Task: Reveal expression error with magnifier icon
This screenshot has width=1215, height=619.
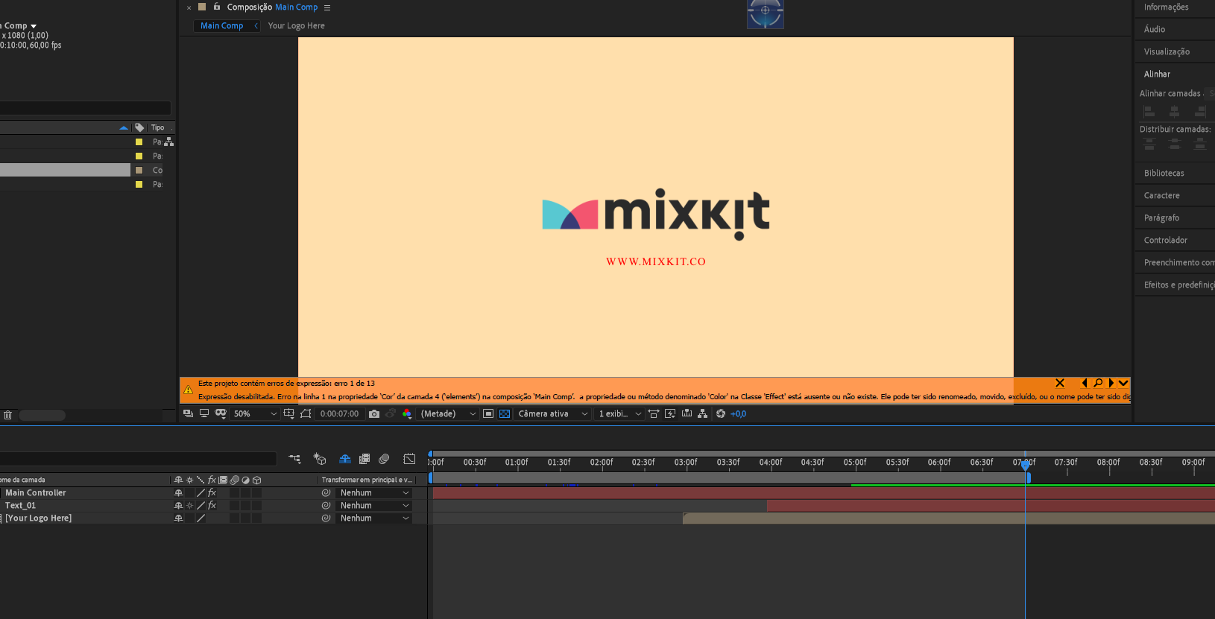Action: point(1097,383)
